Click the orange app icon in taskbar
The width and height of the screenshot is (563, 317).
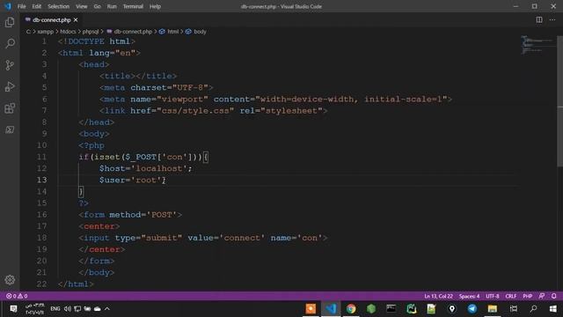[311, 308]
